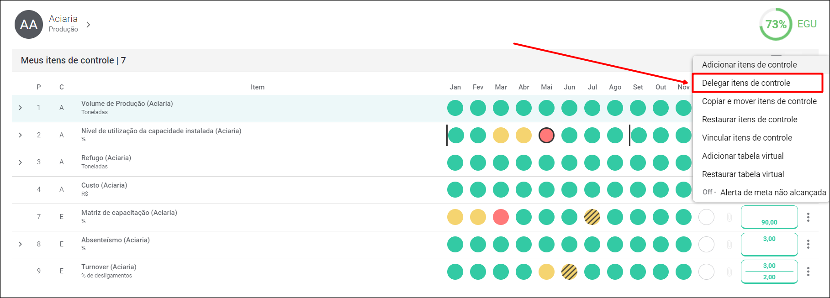Viewport: 830px width, 298px height.
Task: Click the Custo (Aciaria) item name
Action: point(104,185)
